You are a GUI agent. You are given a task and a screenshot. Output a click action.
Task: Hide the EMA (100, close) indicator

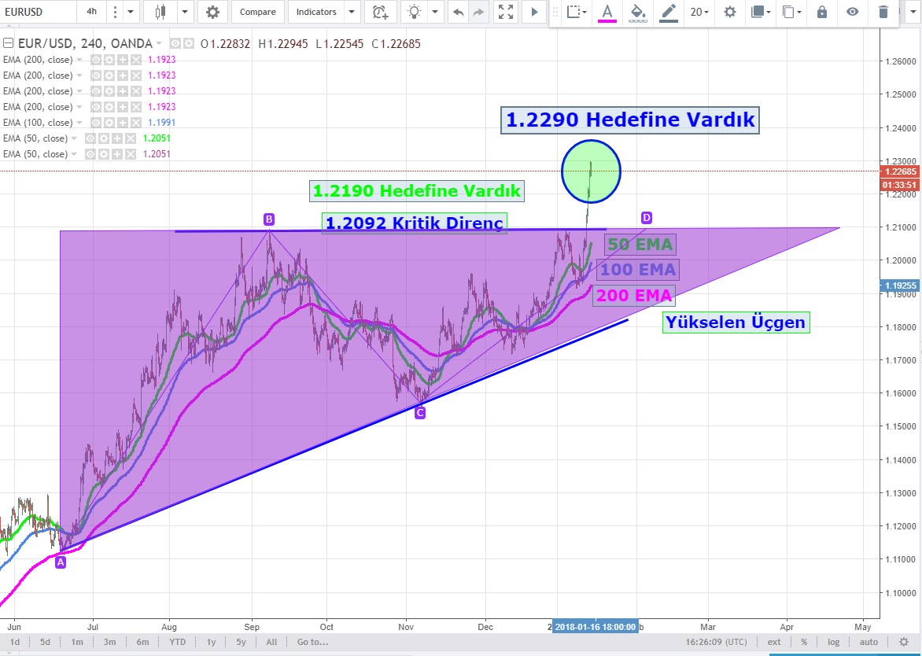pyautogui.click(x=96, y=123)
